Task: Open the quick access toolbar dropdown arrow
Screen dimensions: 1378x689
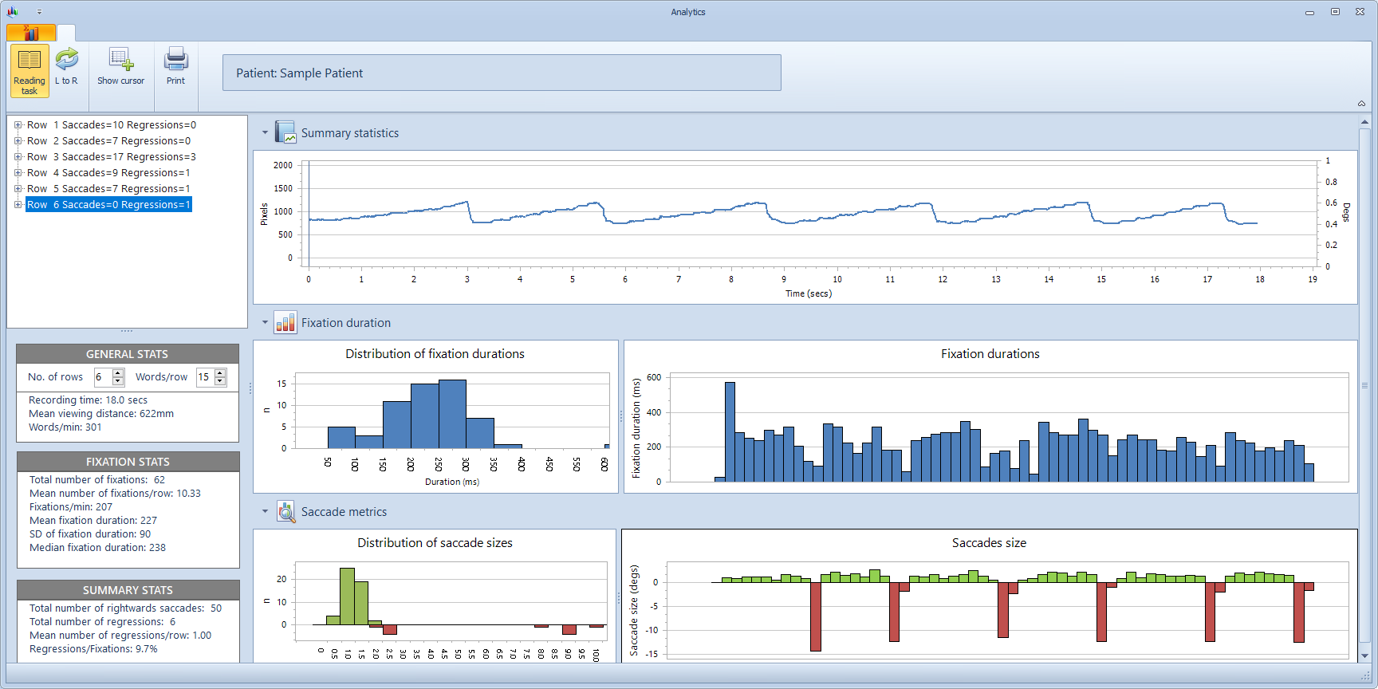Action: click(39, 12)
